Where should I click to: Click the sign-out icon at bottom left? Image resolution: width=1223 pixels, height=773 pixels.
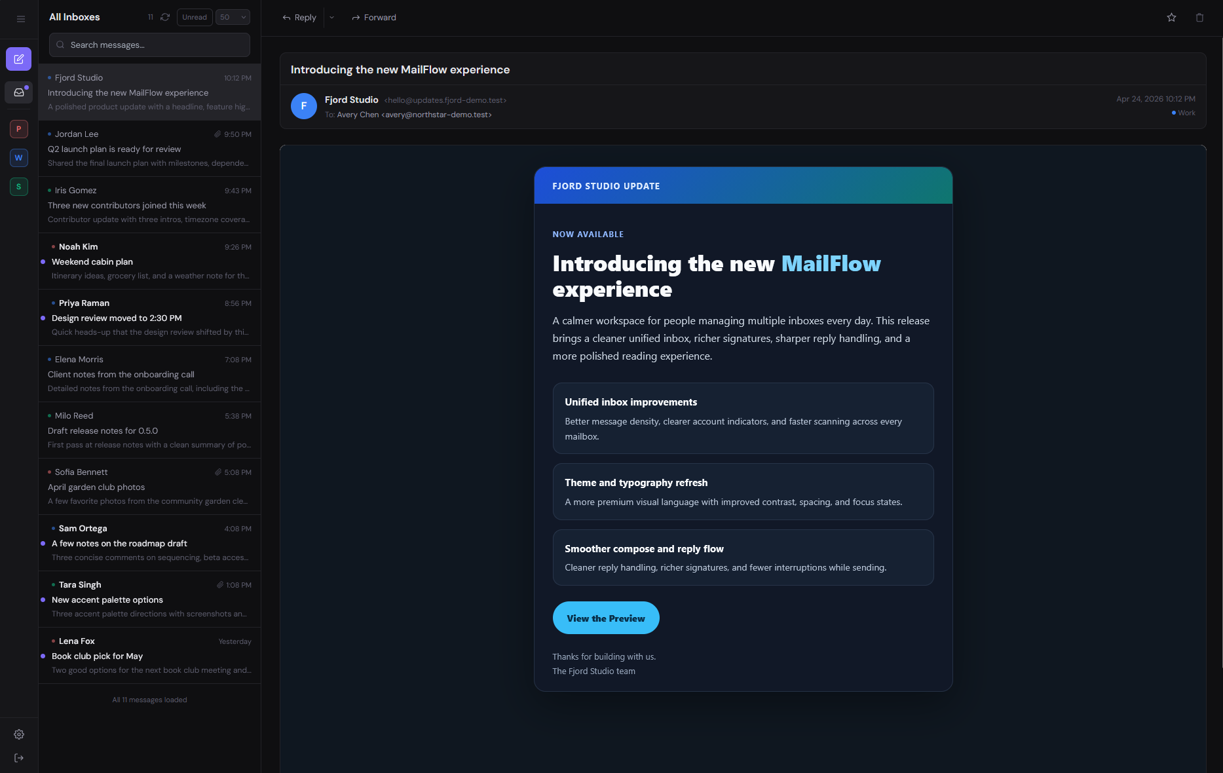click(x=18, y=757)
